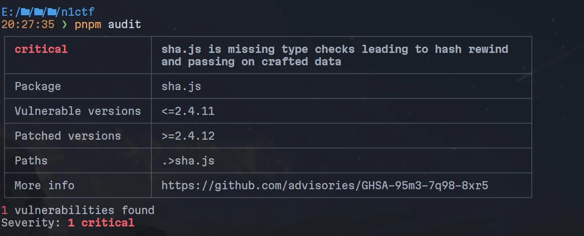Click the 20:27:35 timestamp
Viewport: 584px width, 236px height.
[x=28, y=24]
